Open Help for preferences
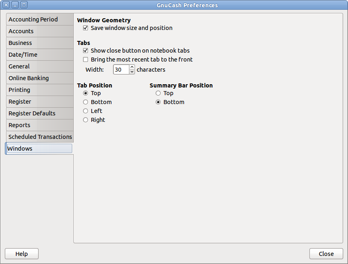Image resolution: width=348 pixels, height=264 pixels. (x=21, y=254)
